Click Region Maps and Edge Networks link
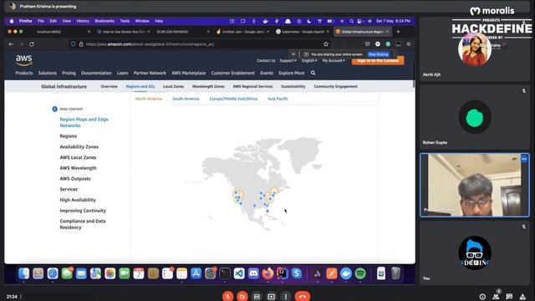 coord(84,122)
